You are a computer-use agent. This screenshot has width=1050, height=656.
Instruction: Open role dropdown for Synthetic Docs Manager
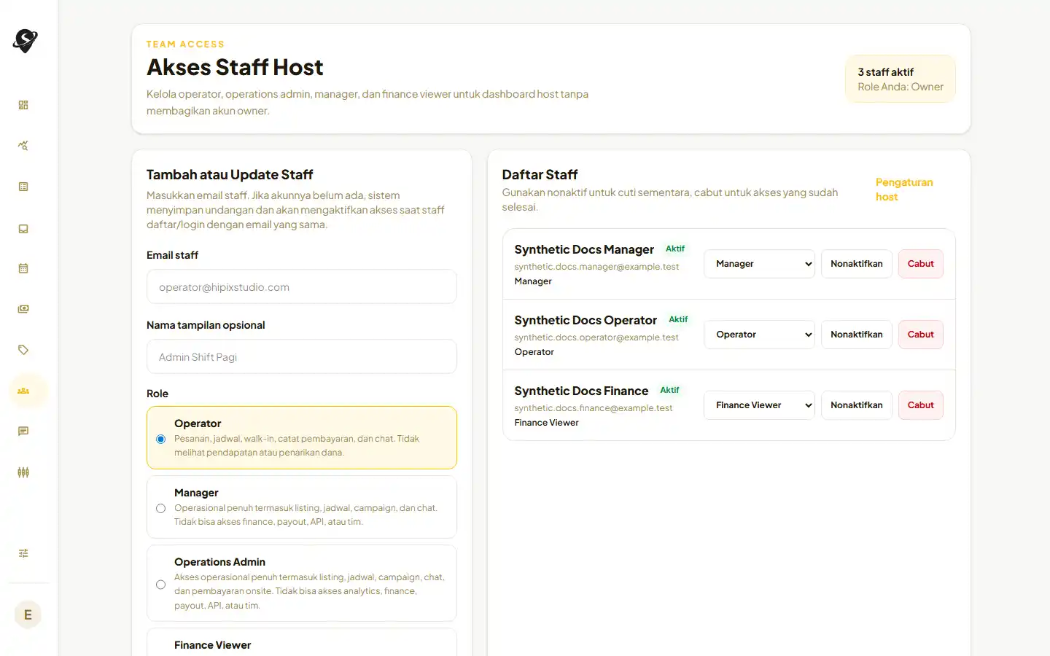(x=759, y=264)
